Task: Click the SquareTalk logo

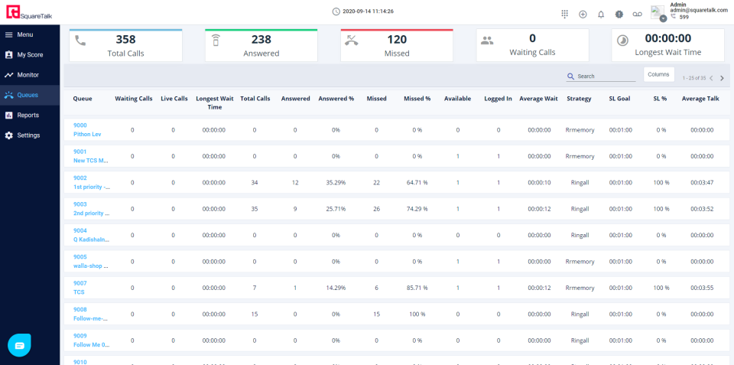Action: (29, 11)
